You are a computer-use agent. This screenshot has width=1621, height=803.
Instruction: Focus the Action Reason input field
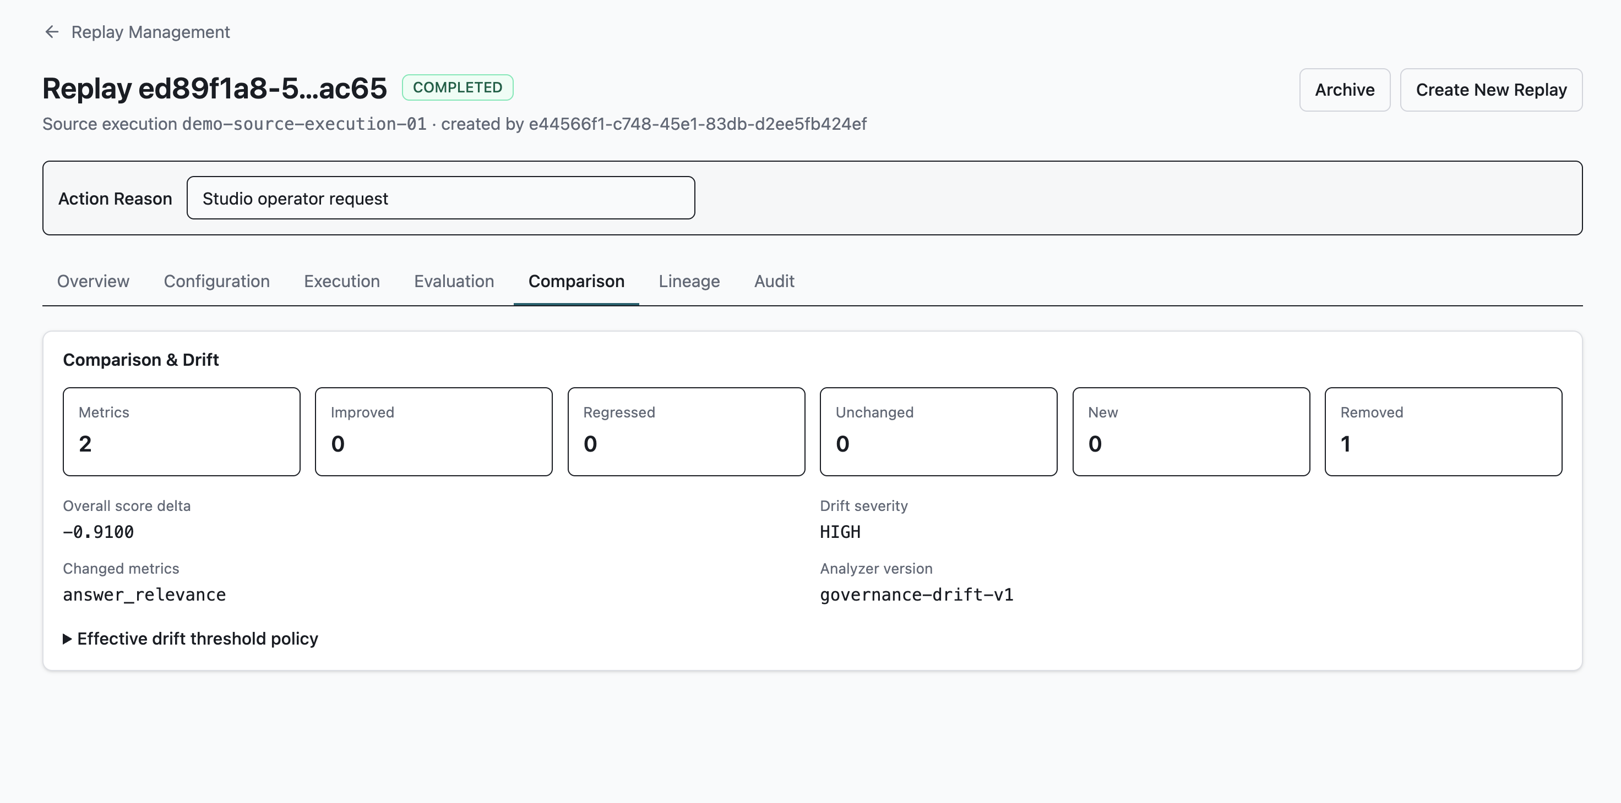coord(441,198)
